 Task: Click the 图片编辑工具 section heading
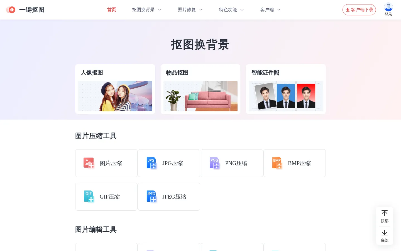pyautogui.click(x=96, y=230)
